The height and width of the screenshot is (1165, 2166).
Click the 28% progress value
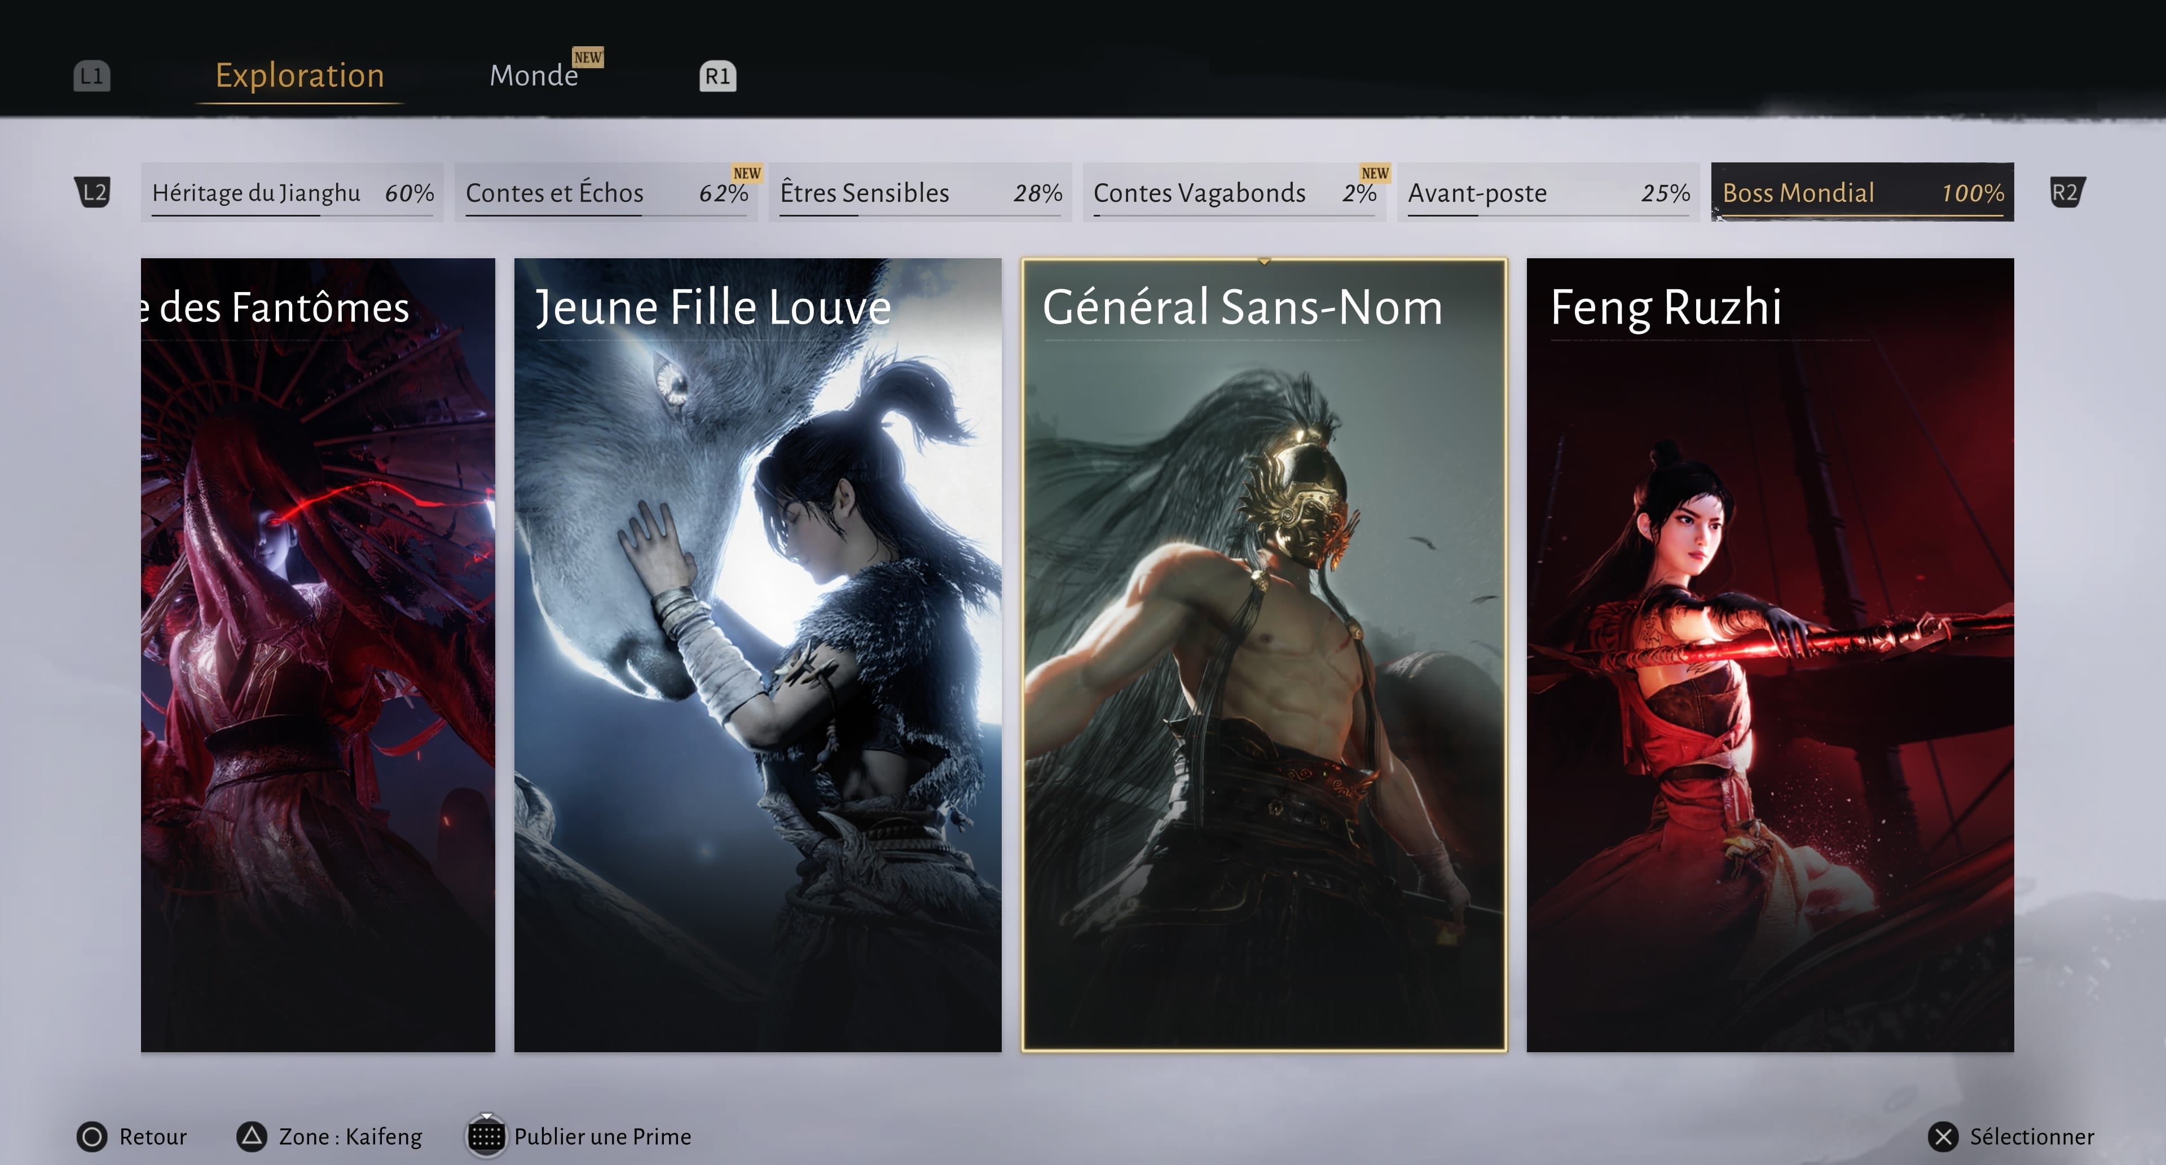(x=1038, y=193)
